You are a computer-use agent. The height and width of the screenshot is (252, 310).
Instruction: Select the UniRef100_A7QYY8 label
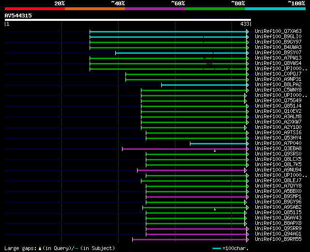278,186
